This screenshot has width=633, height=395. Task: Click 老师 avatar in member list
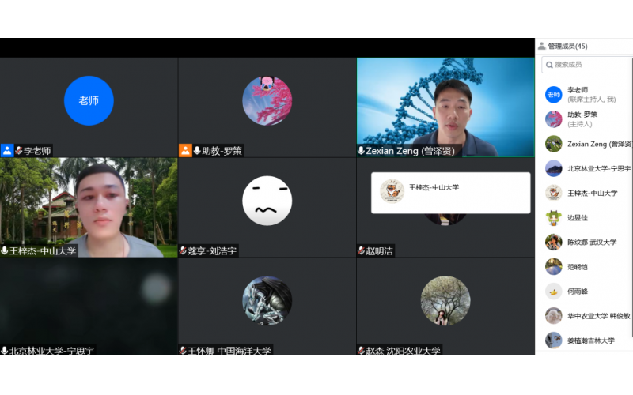coord(553,94)
